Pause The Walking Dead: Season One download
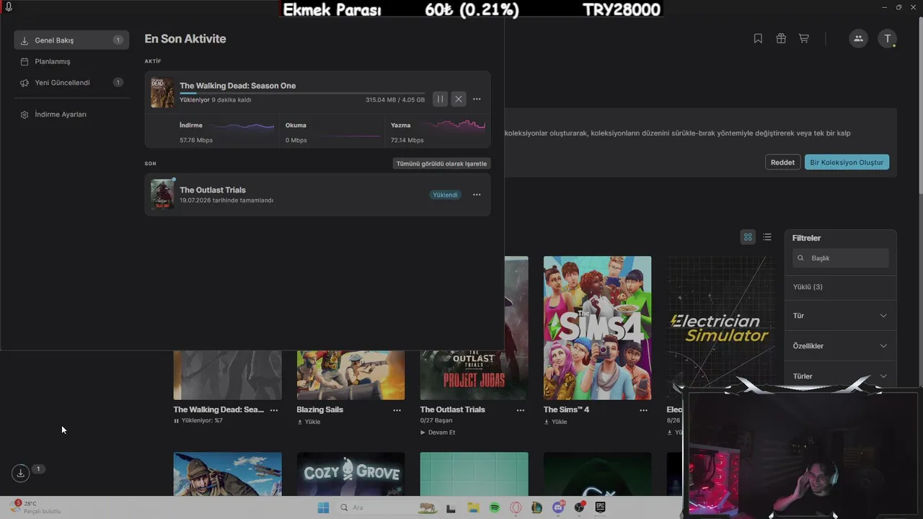The height and width of the screenshot is (519, 923). click(440, 99)
